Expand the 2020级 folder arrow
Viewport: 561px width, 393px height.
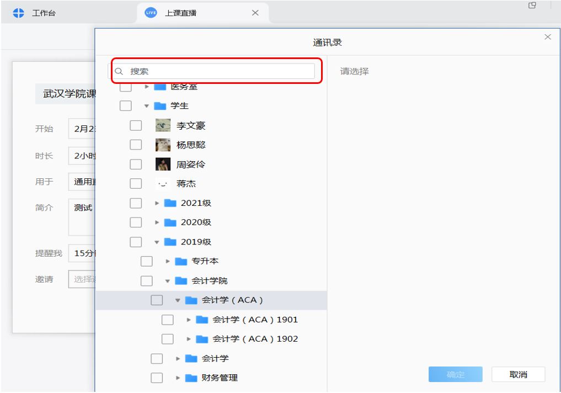[x=157, y=222]
